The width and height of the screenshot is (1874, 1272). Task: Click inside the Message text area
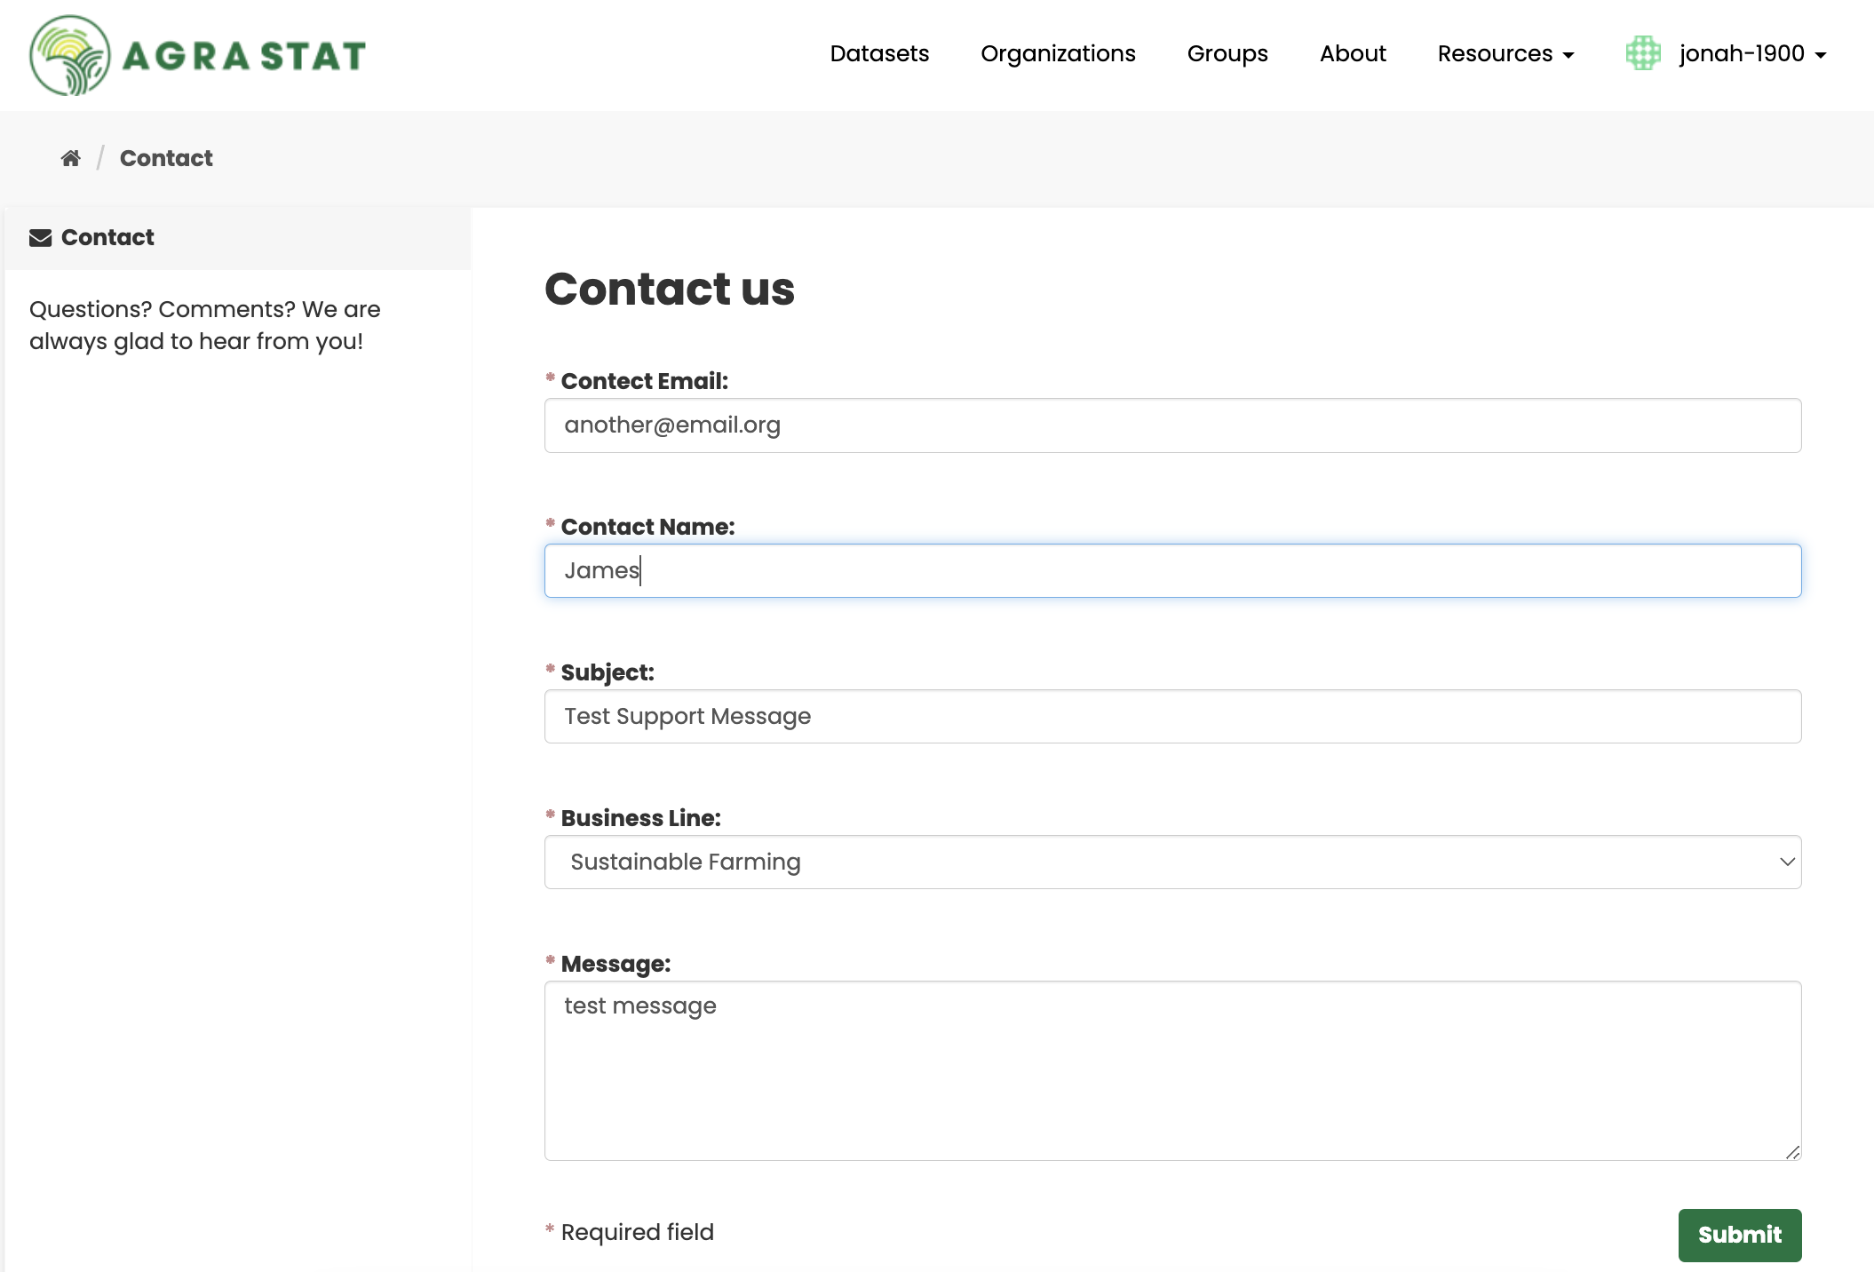(1172, 1070)
